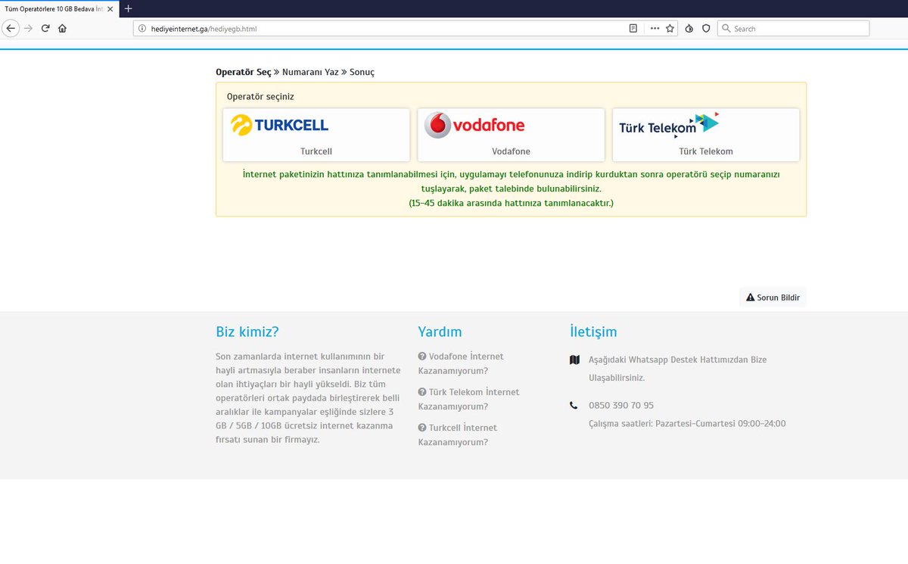
Task: Click the Sorun Bildir button
Action: (773, 298)
